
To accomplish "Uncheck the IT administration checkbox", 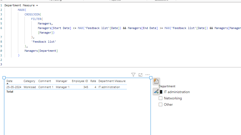I will (x=161, y=92).
